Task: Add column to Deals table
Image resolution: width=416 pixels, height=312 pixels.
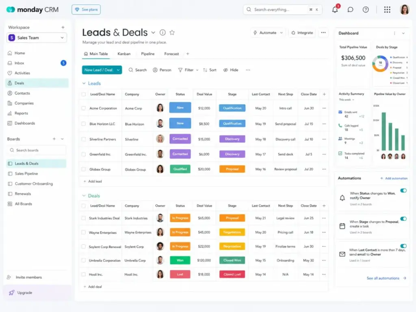Action: coord(324,206)
